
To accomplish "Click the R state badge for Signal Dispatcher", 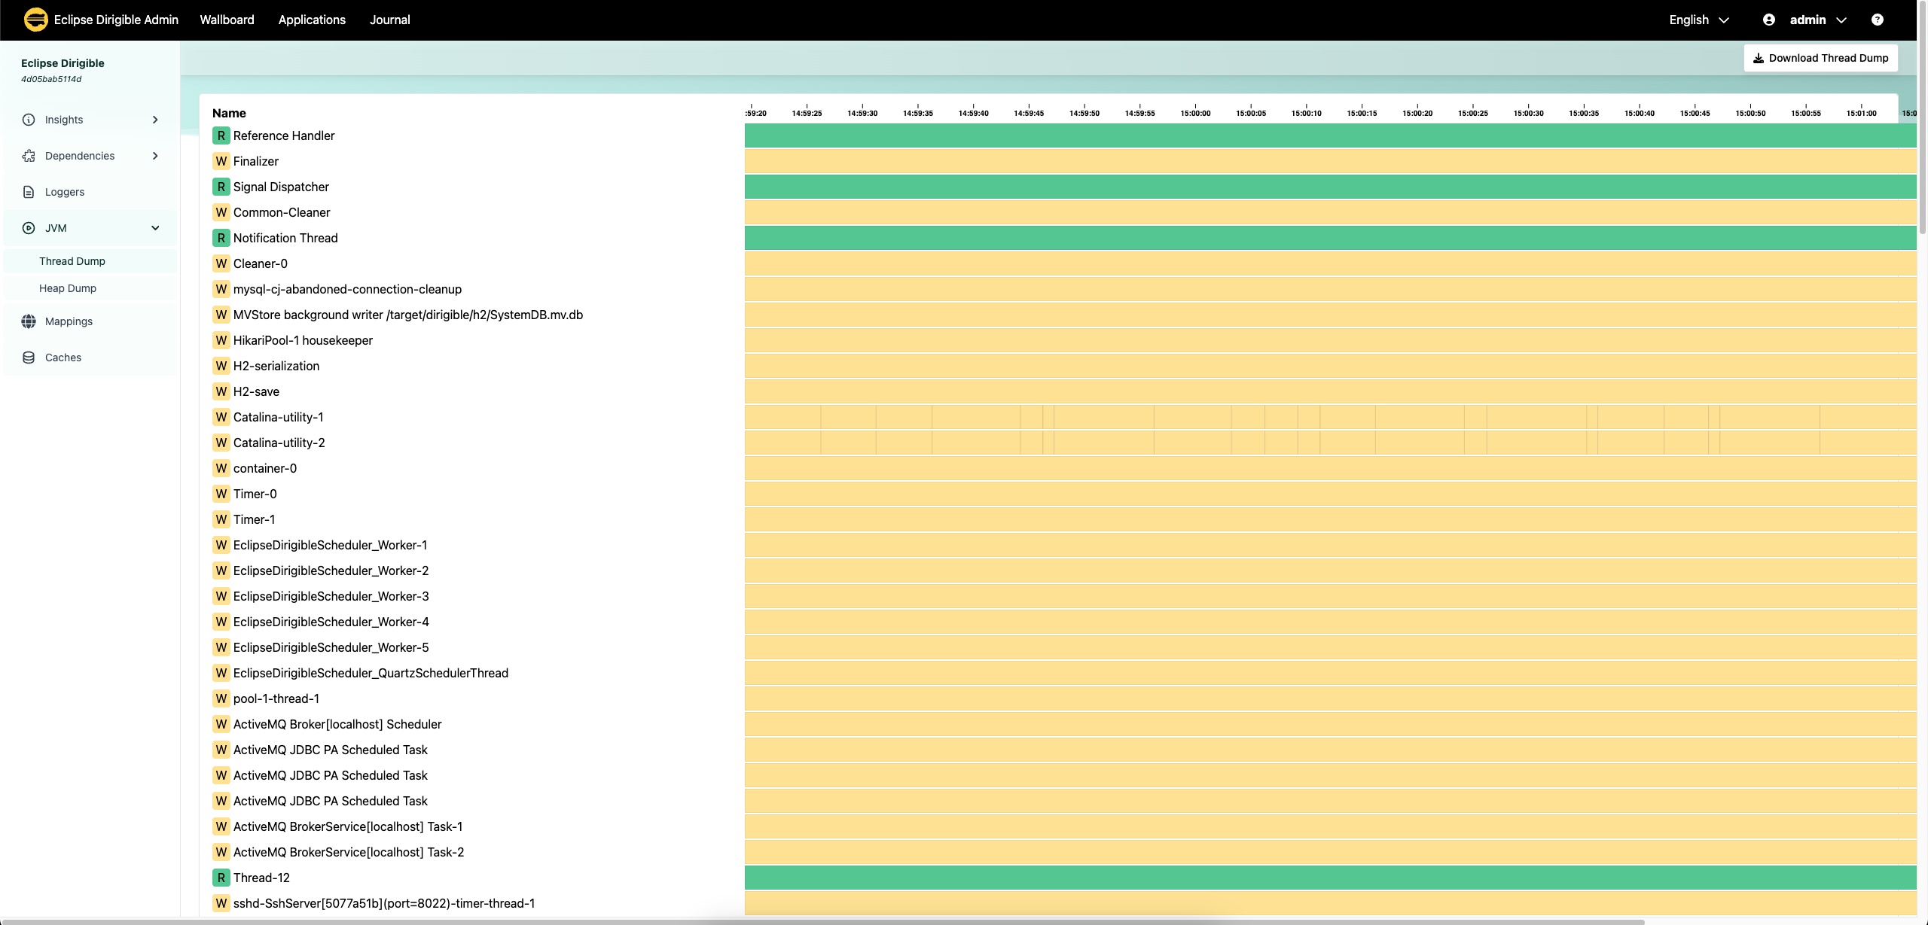I will click(x=221, y=187).
